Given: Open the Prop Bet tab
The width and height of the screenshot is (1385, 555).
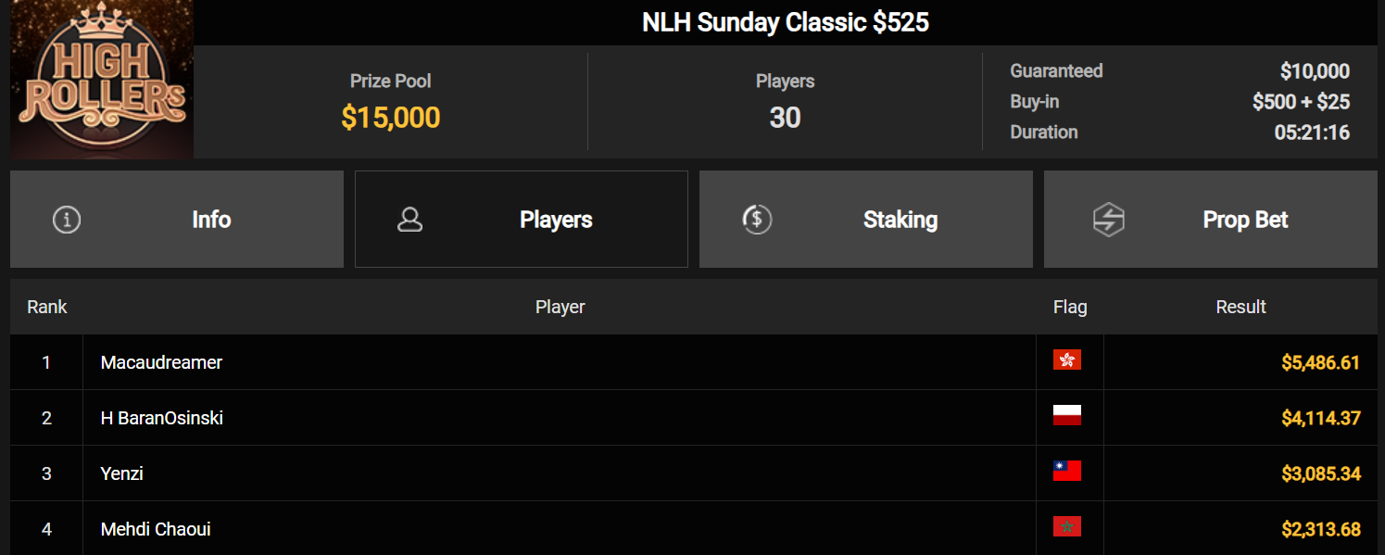Looking at the screenshot, I should [1211, 220].
